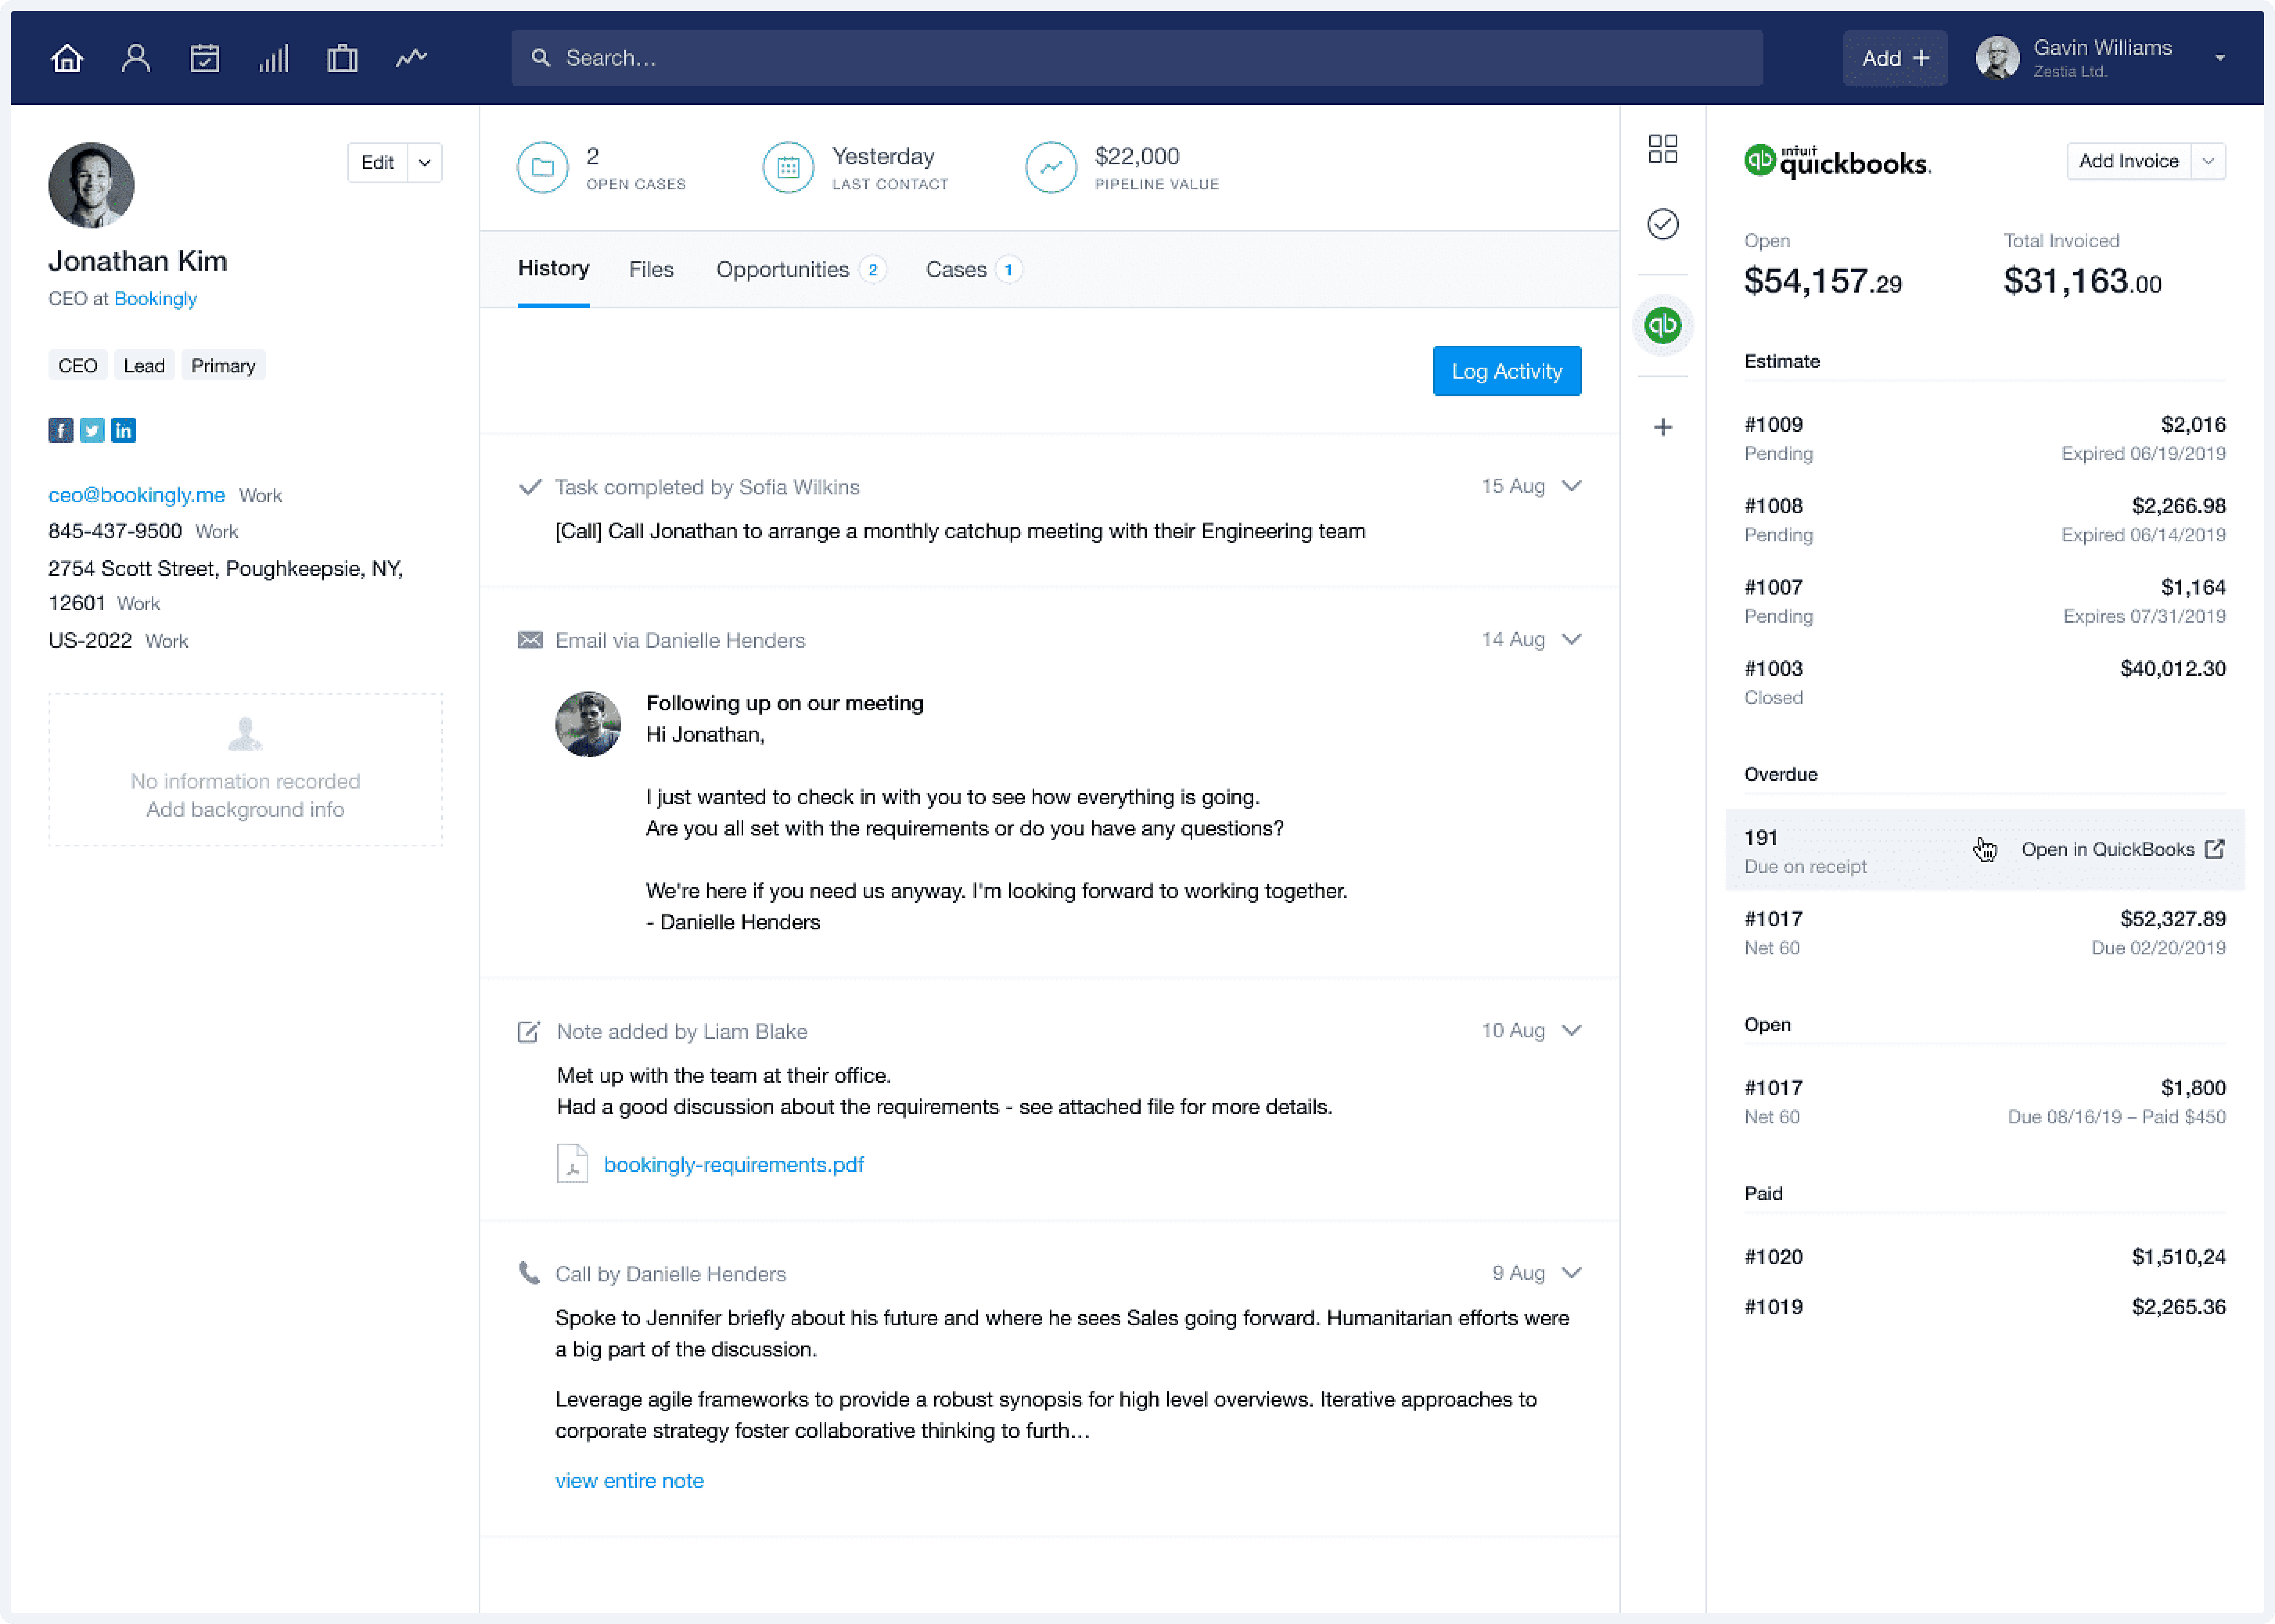Image resolution: width=2275 pixels, height=1624 pixels.
Task: Click the QuickBooks logo in the panel header
Action: click(x=1838, y=162)
